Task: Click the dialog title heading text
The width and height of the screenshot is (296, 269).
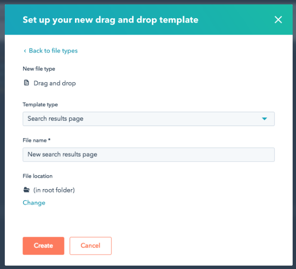Action: pyautogui.click(x=111, y=20)
